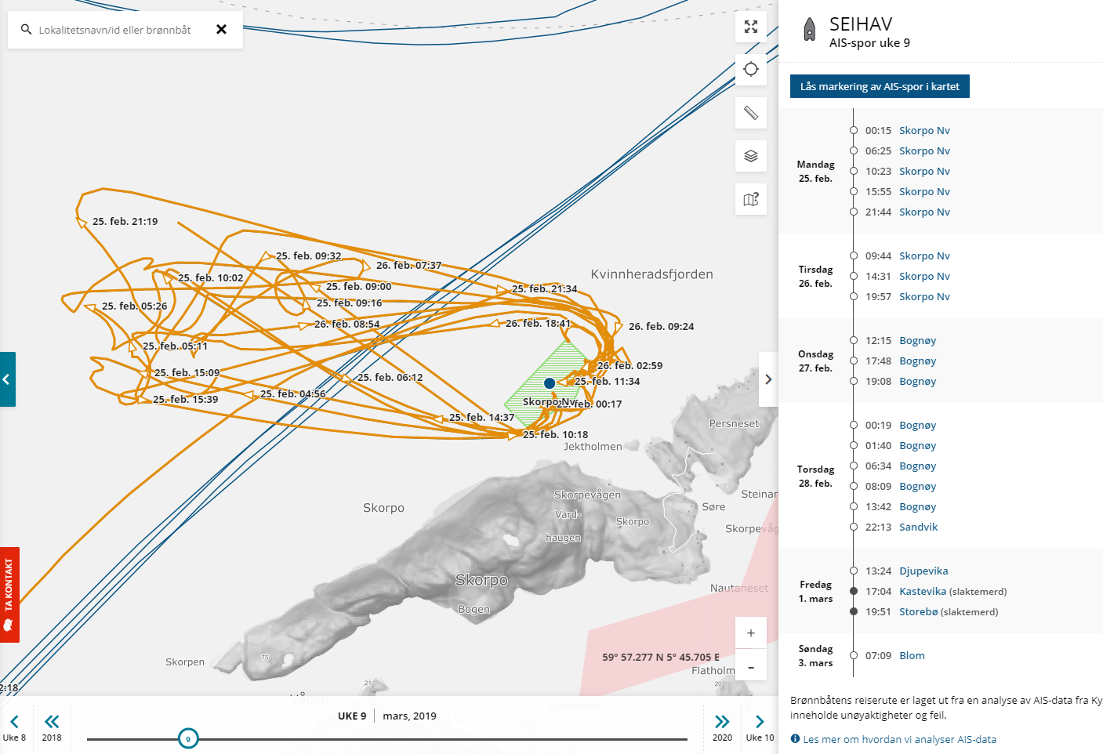Collapse the right info panel chevron
The image size is (1103, 754).
coord(768,379)
